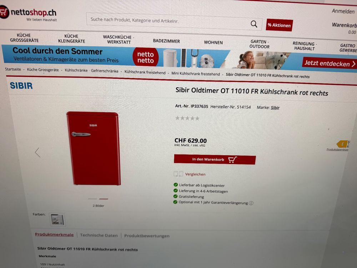The image size is (357, 268).
Task: Open the energy label E icon
Action: [343, 144]
